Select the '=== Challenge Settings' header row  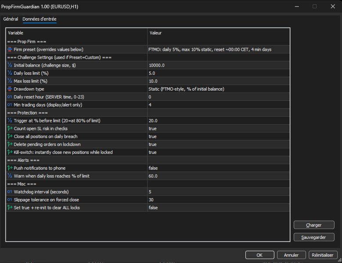tap(148, 57)
